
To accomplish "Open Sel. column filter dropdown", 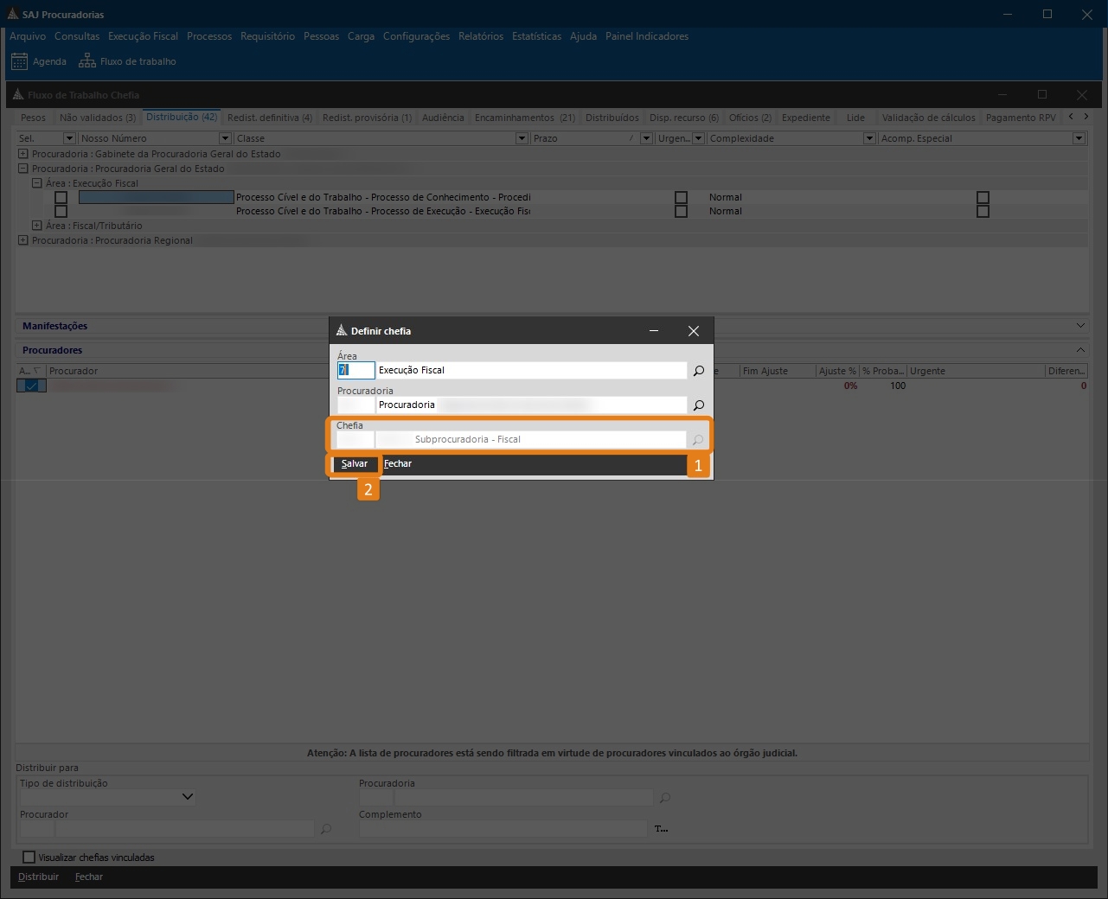I will [x=69, y=138].
